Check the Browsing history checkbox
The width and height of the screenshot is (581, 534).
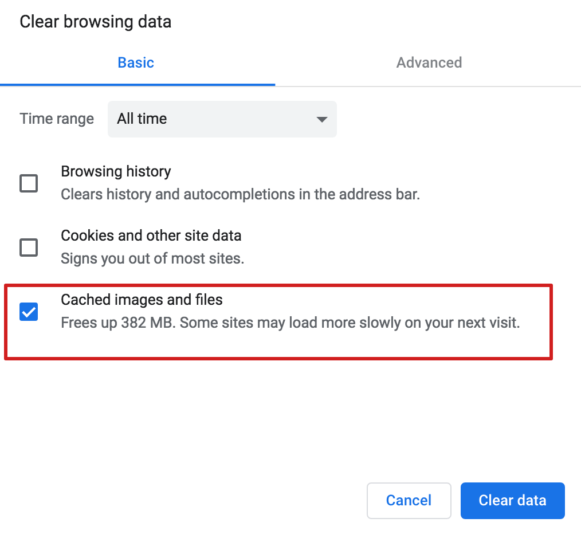[x=29, y=183]
